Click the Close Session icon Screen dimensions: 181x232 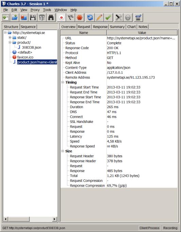click(24, 18)
